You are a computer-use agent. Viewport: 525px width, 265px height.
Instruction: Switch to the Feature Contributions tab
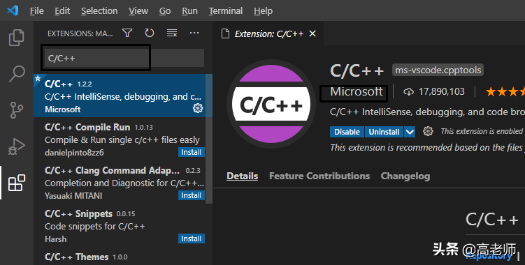319,176
